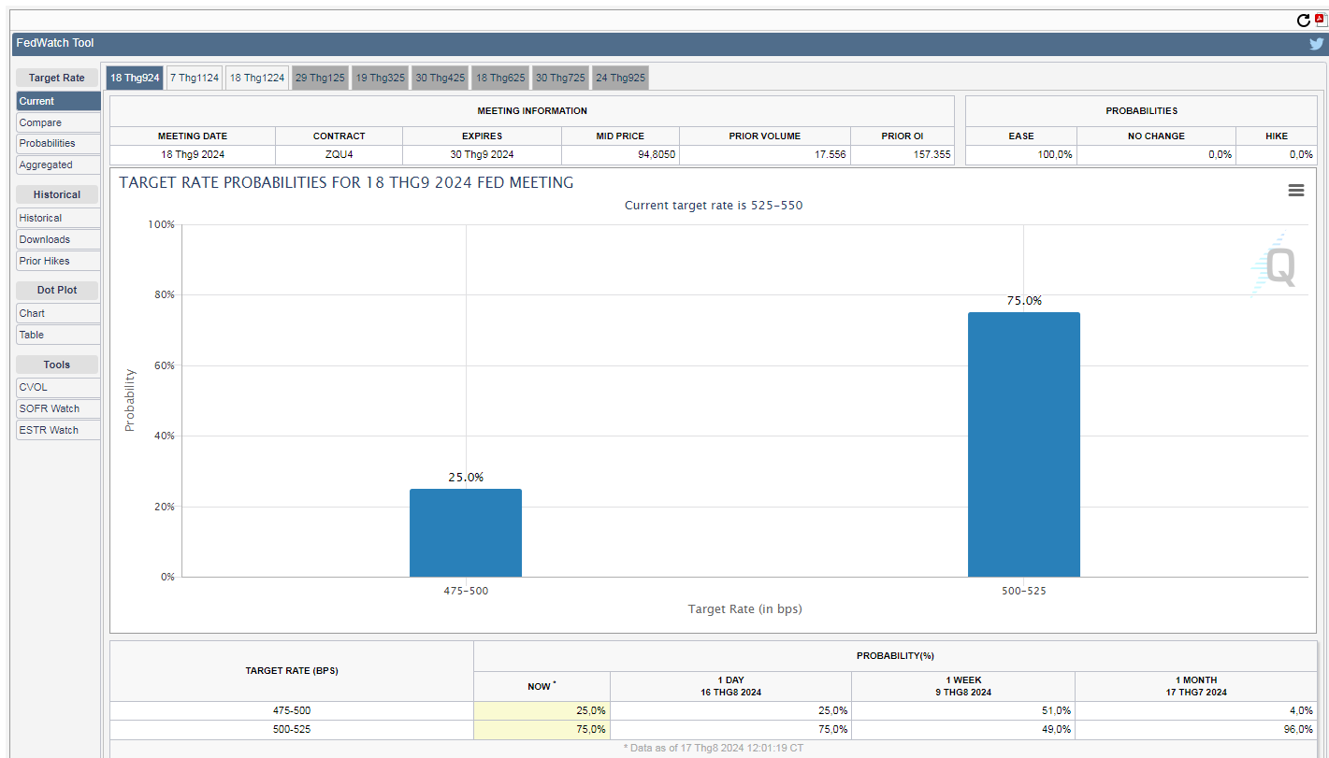Click the ZQU4 contract cell
The width and height of the screenshot is (1329, 758).
[x=339, y=154]
